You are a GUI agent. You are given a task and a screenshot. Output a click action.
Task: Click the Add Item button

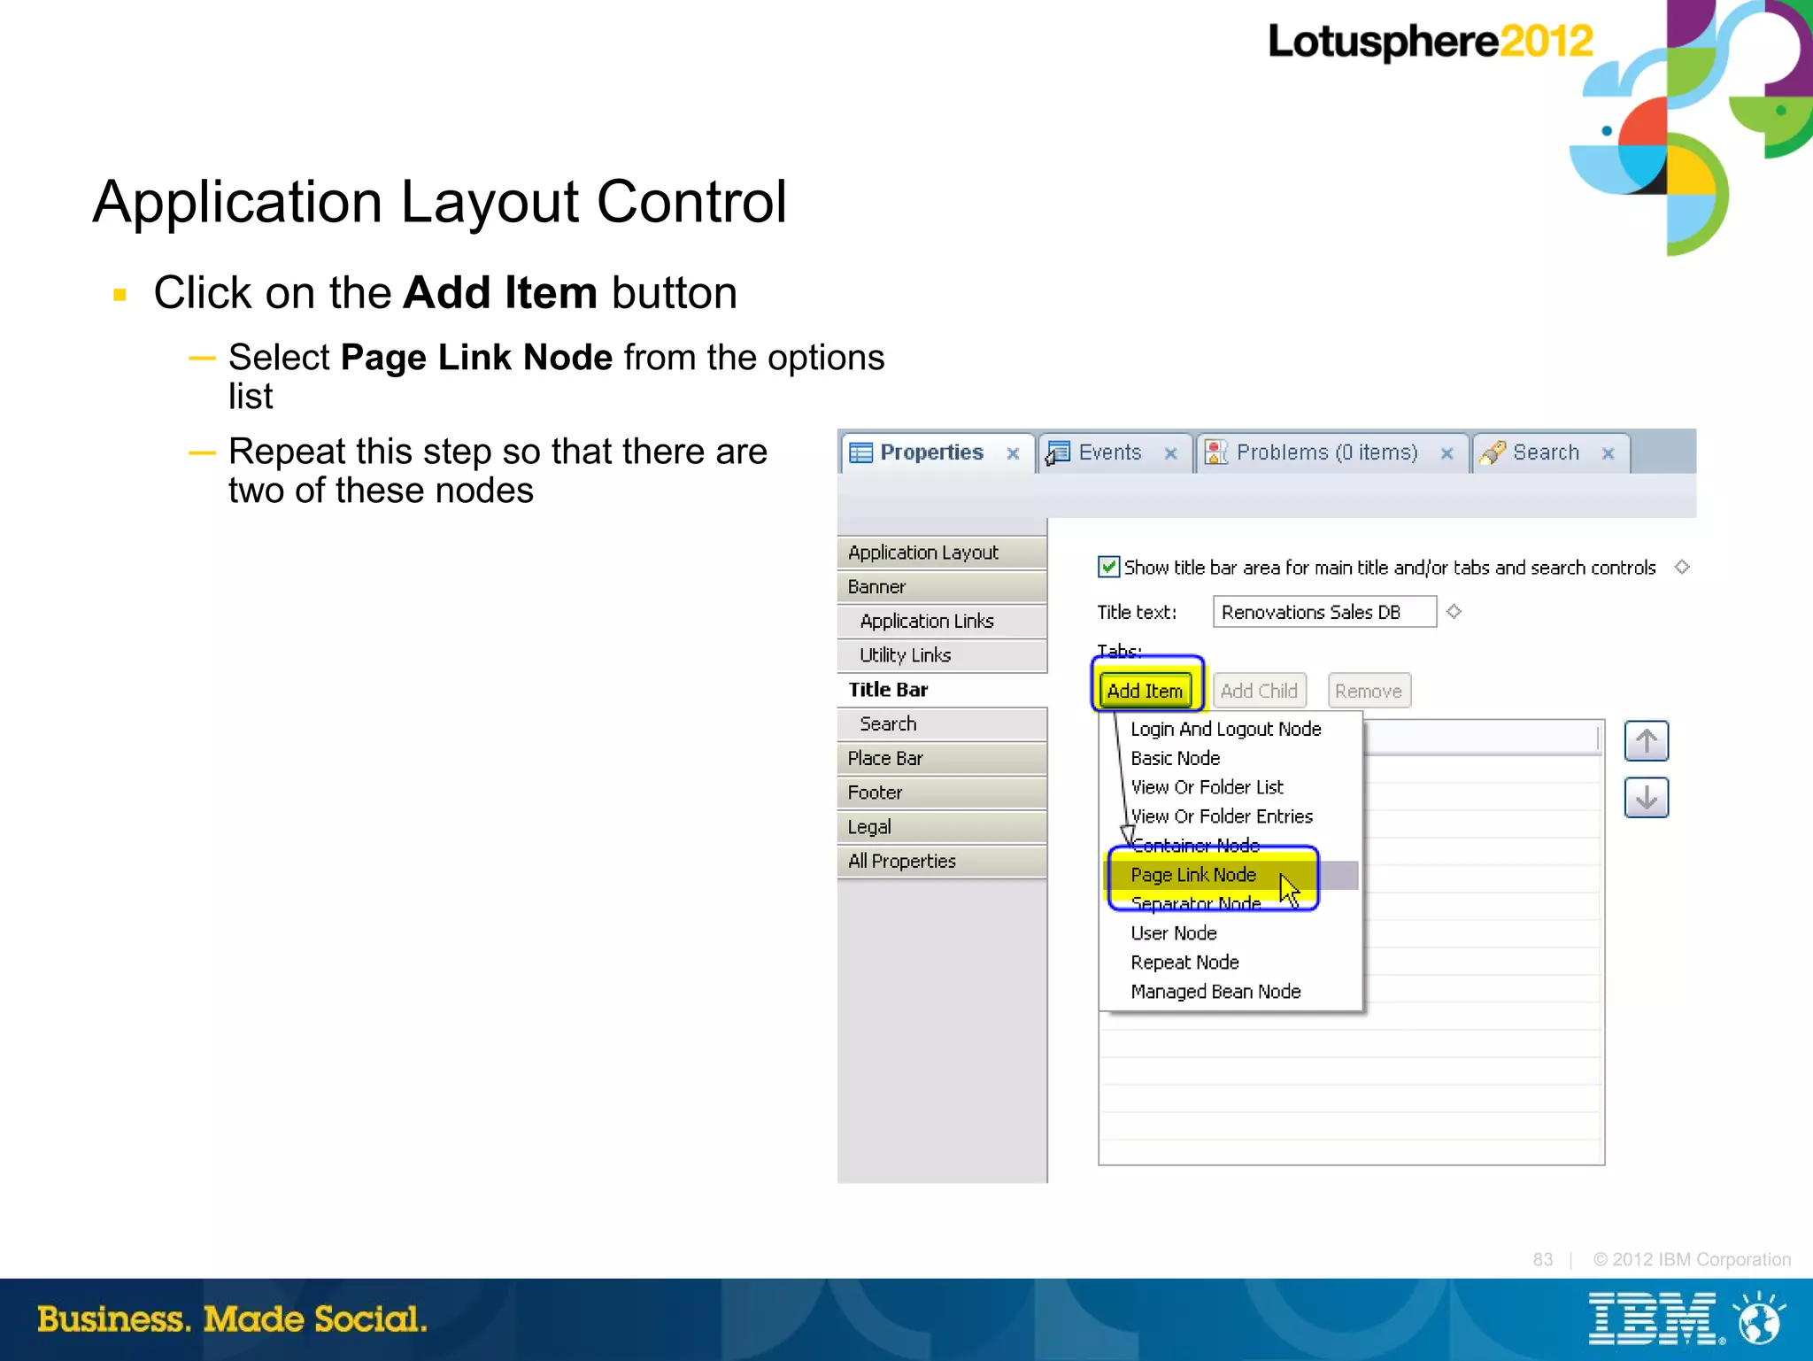(1145, 691)
